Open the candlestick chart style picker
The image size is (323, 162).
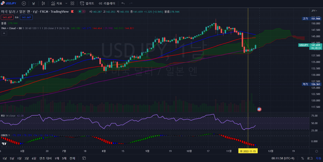click(x=44, y=3)
